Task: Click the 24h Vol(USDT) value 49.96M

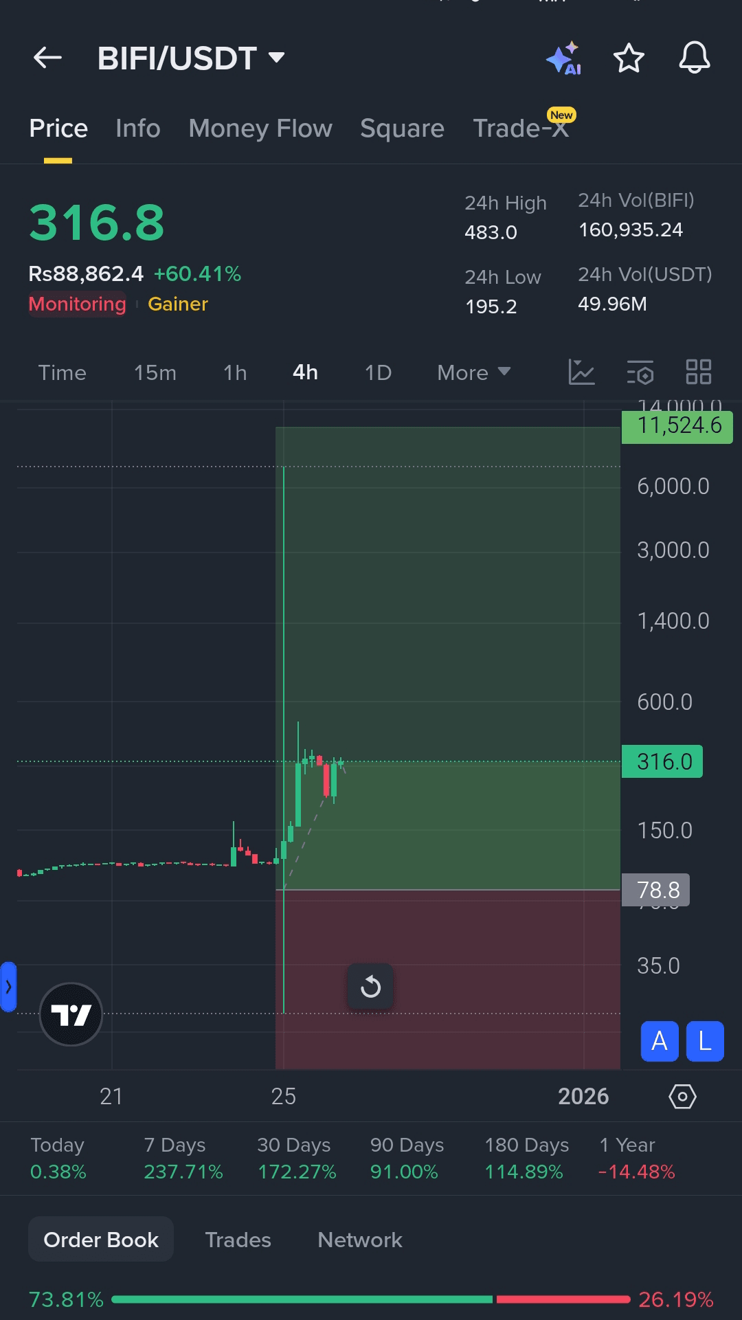Action: (x=612, y=304)
